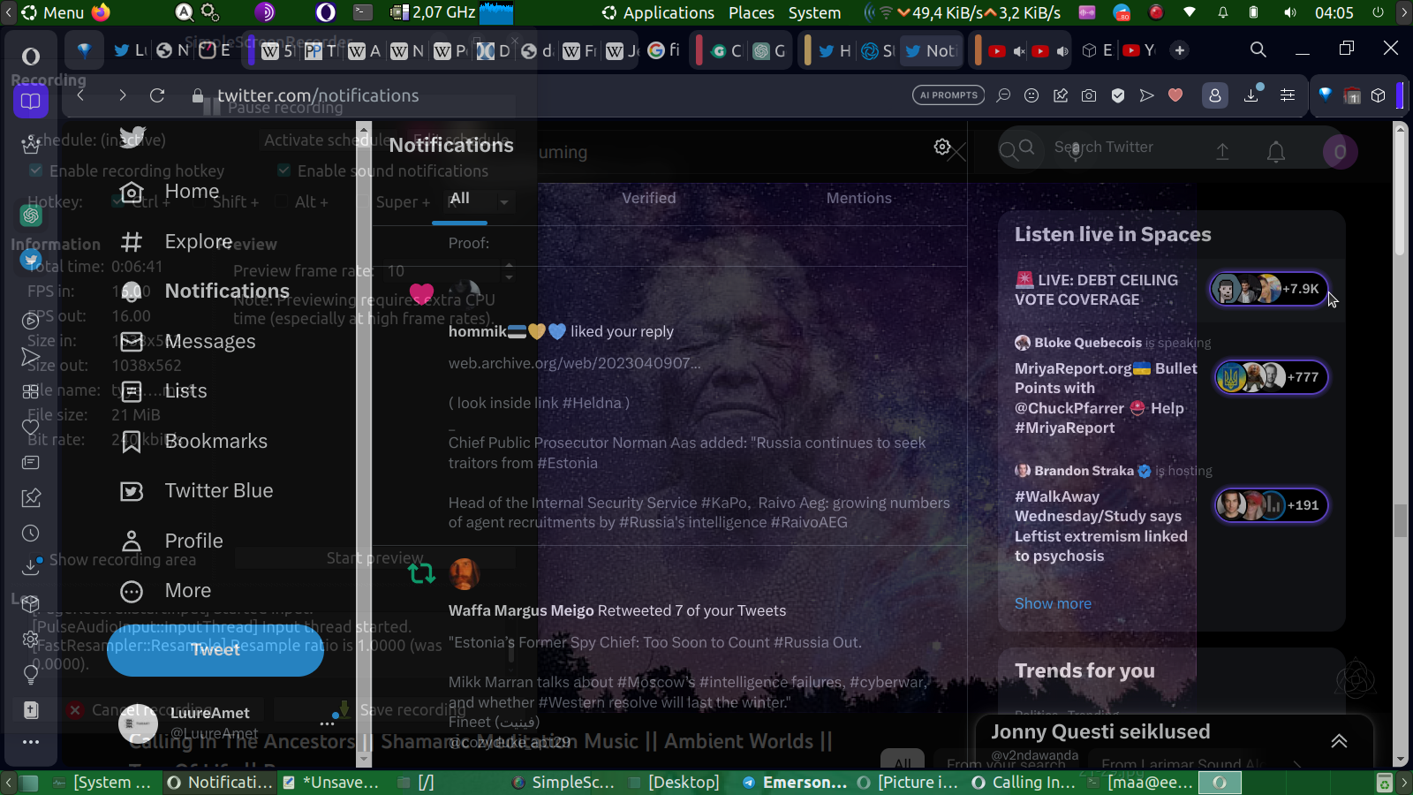The height and width of the screenshot is (795, 1413).
Task: Open the Player icon in Opera sidebar
Action: pyautogui.click(x=31, y=321)
